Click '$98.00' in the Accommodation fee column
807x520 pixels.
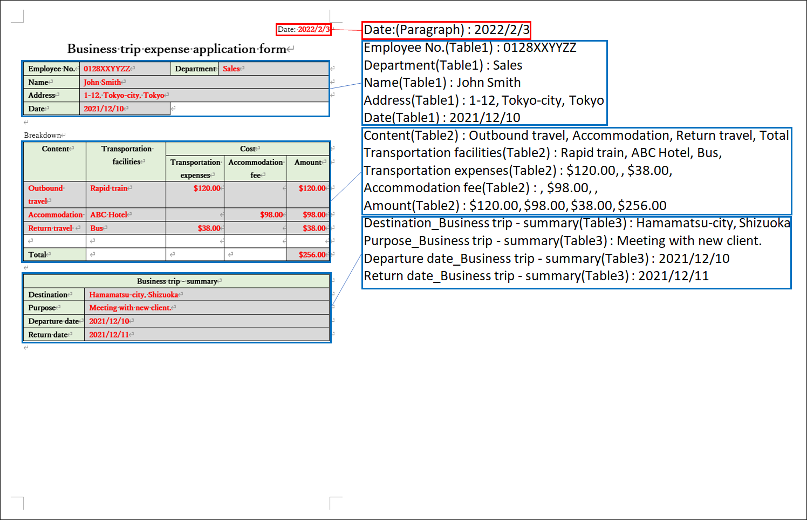point(271,214)
